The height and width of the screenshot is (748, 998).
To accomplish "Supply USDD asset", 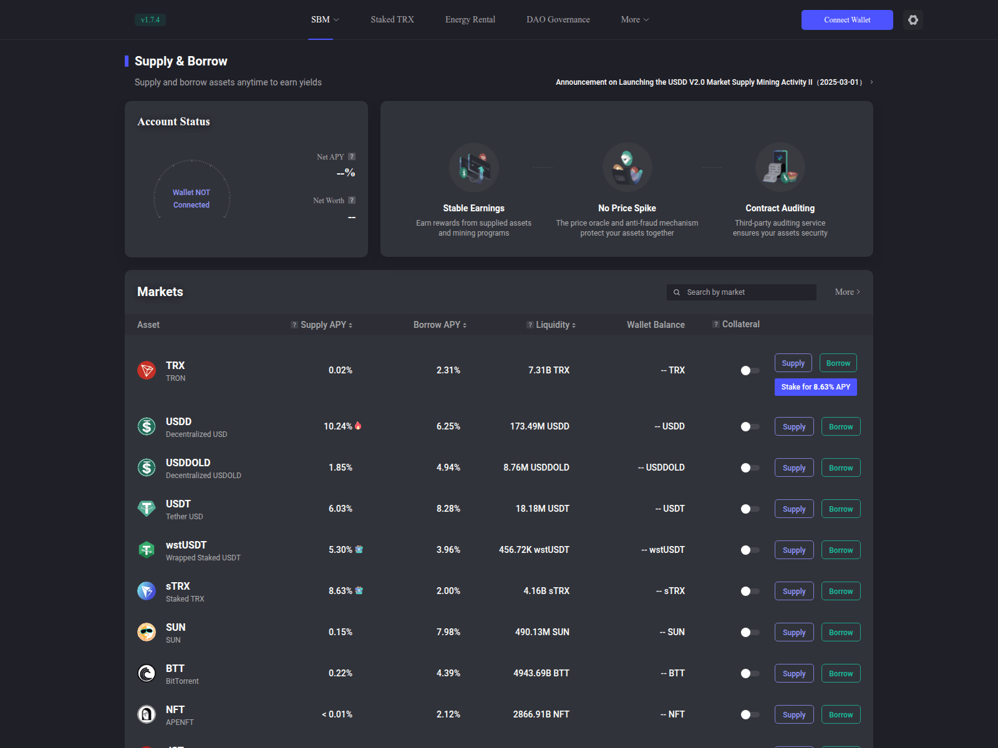I will tap(794, 427).
